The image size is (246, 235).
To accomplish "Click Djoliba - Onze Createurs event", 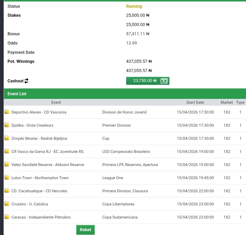I will 32,125.
